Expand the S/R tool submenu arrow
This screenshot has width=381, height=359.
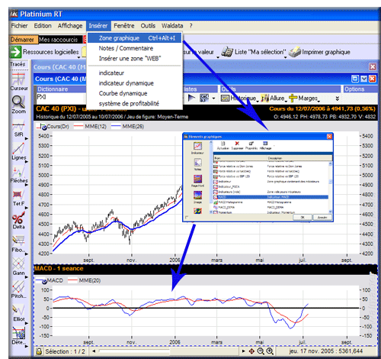coord(27,139)
